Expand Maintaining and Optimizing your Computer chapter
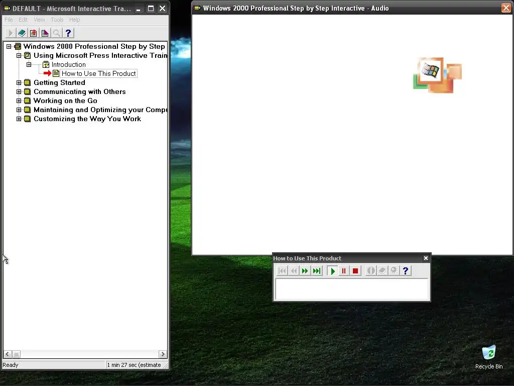Screen dimensions: 514x386 click(19, 110)
